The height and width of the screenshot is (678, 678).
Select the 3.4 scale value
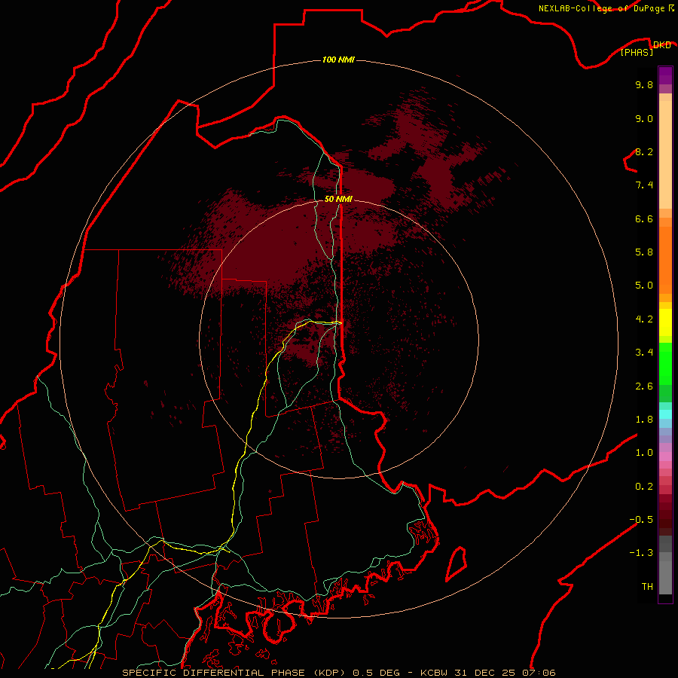click(x=644, y=353)
